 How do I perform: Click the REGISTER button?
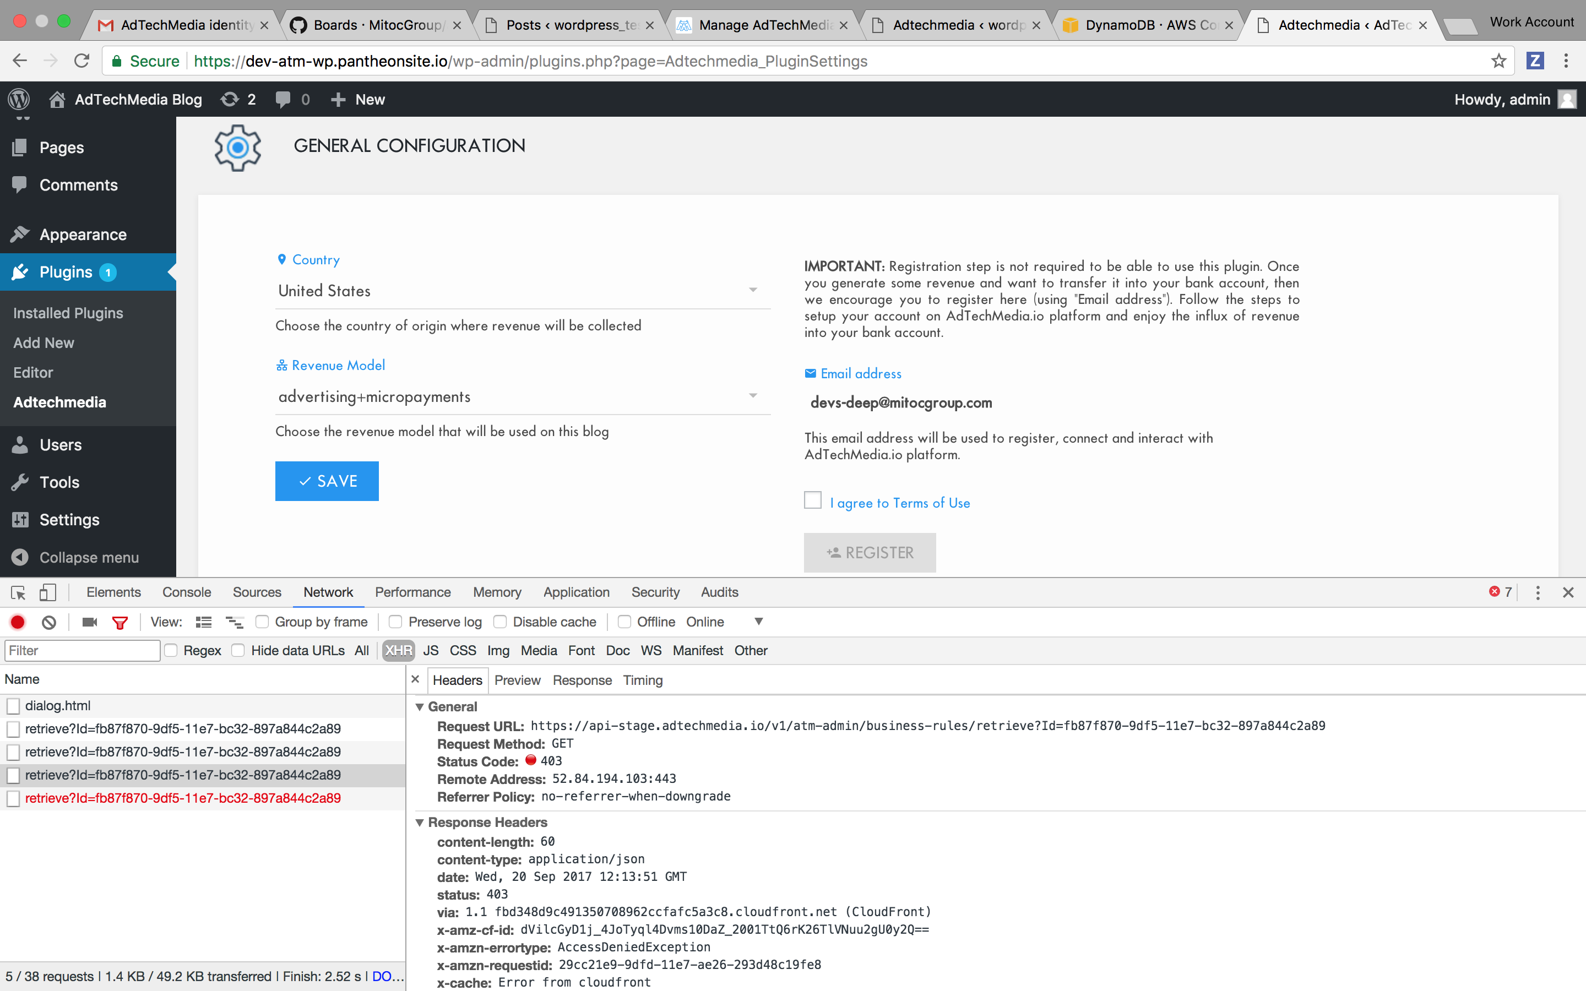(870, 553)
